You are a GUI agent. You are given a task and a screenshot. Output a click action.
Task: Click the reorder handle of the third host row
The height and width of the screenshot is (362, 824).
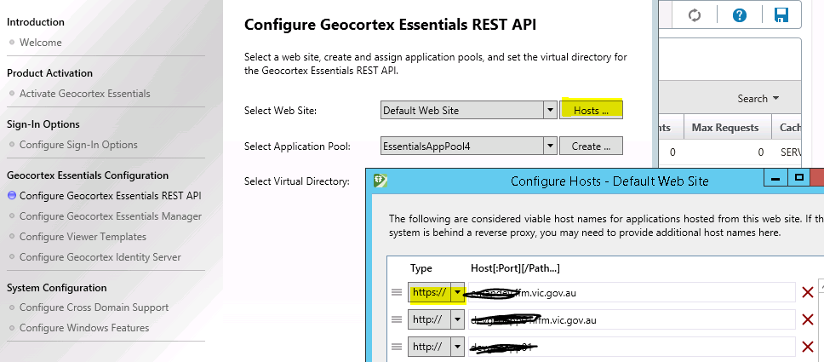(397, 346)
